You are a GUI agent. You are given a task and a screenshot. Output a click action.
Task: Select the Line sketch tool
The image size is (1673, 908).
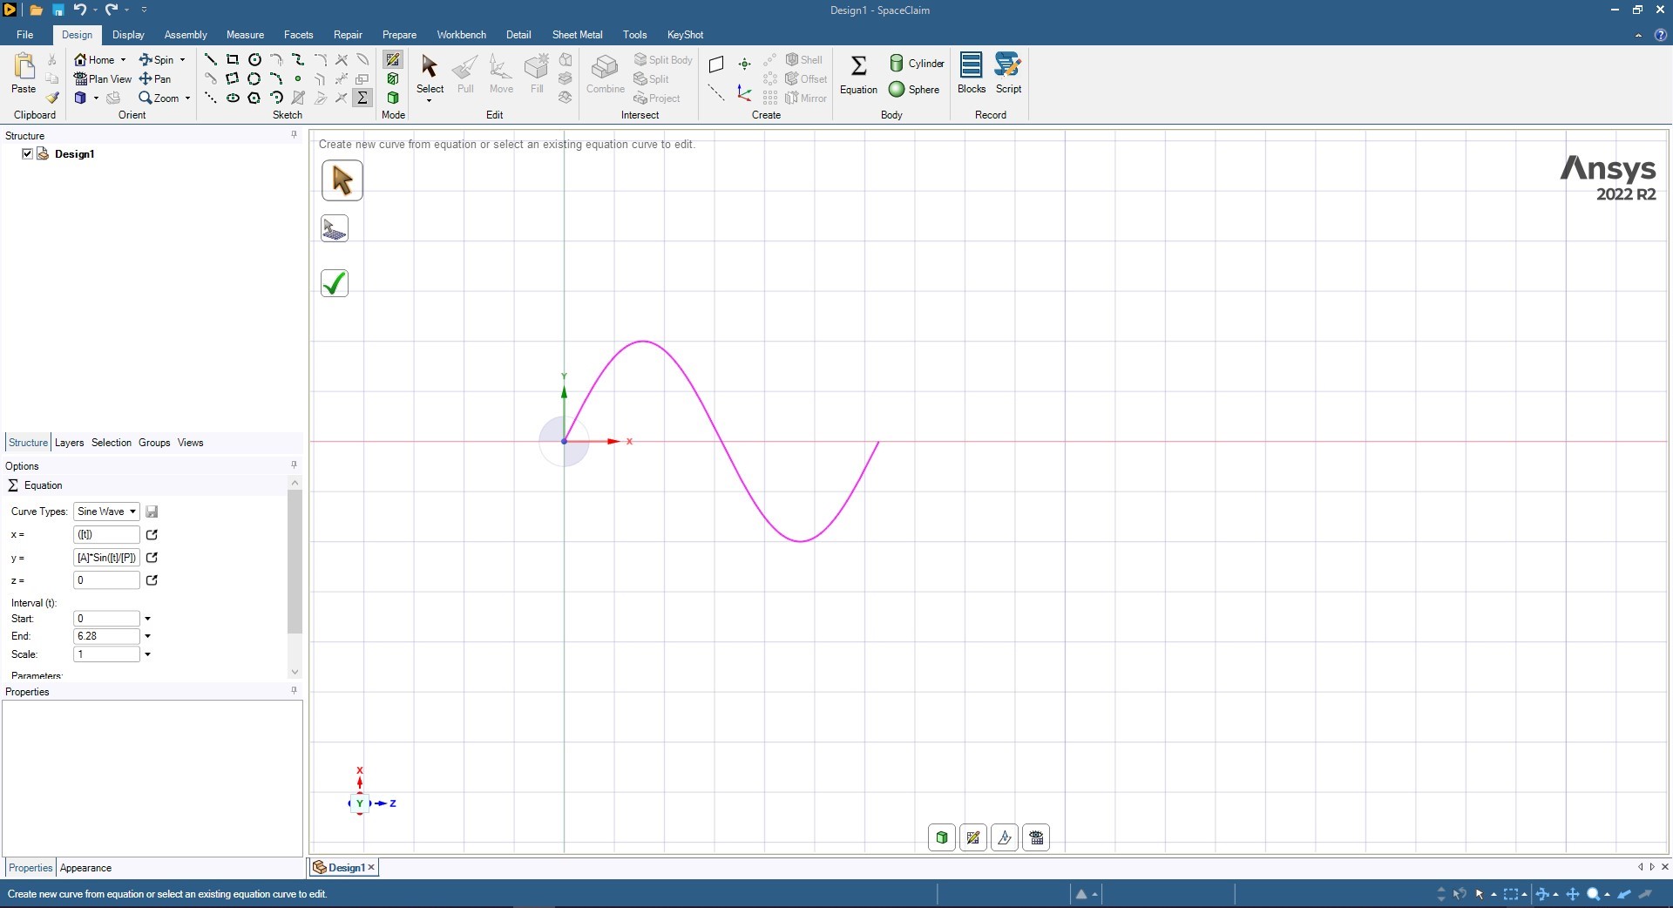click(x=211, y=59)
